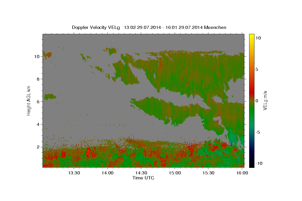The height and width of the screenshot is (201, 302).
Task: Click the height tick label 4
Action: point(38,124)
